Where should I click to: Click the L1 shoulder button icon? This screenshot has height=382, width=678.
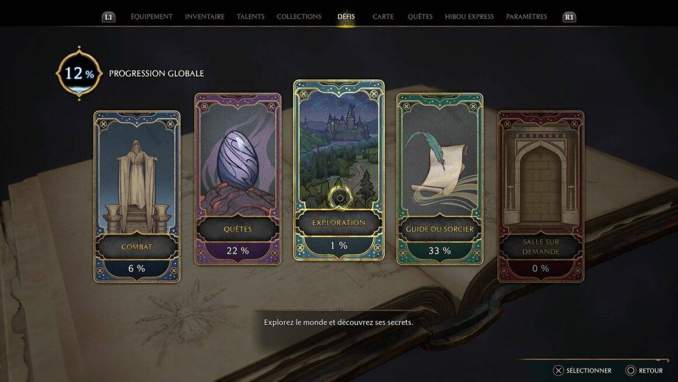[x=108, y=18]
